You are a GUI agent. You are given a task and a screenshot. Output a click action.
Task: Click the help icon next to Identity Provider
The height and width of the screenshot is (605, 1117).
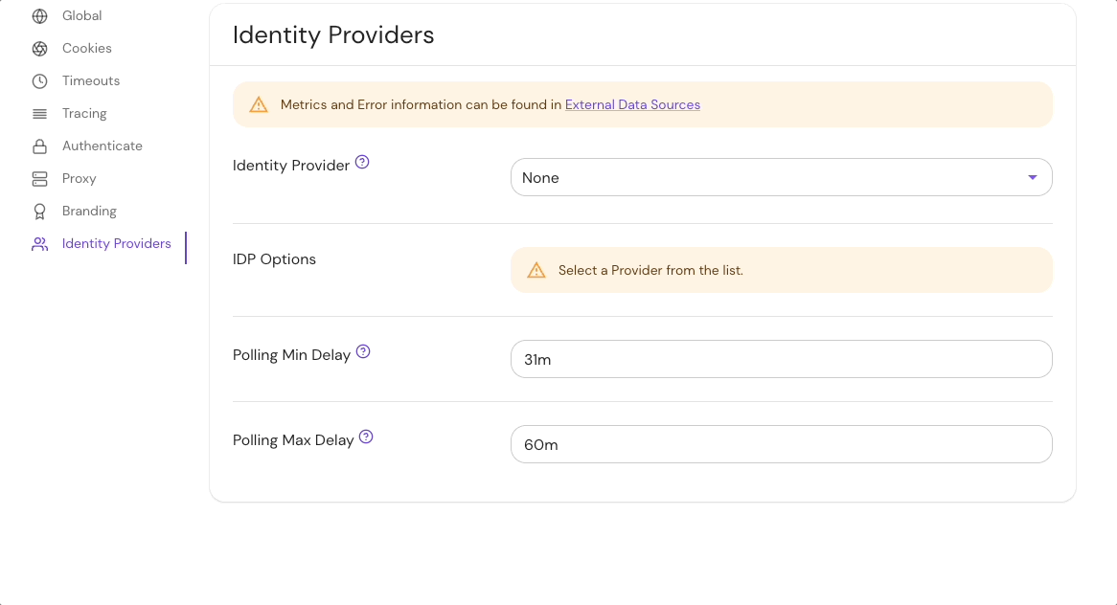click(x=362, y=162)
